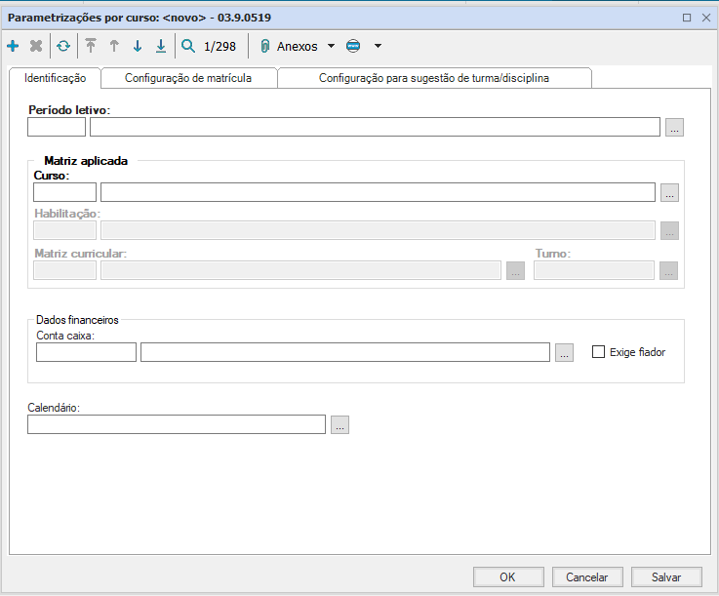
Task: Expand the dropdown arrow after the processes icon
Action: point(378,46)
